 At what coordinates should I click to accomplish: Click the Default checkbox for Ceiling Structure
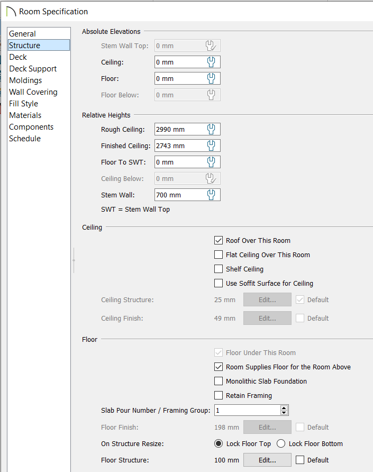click(300, 300)
